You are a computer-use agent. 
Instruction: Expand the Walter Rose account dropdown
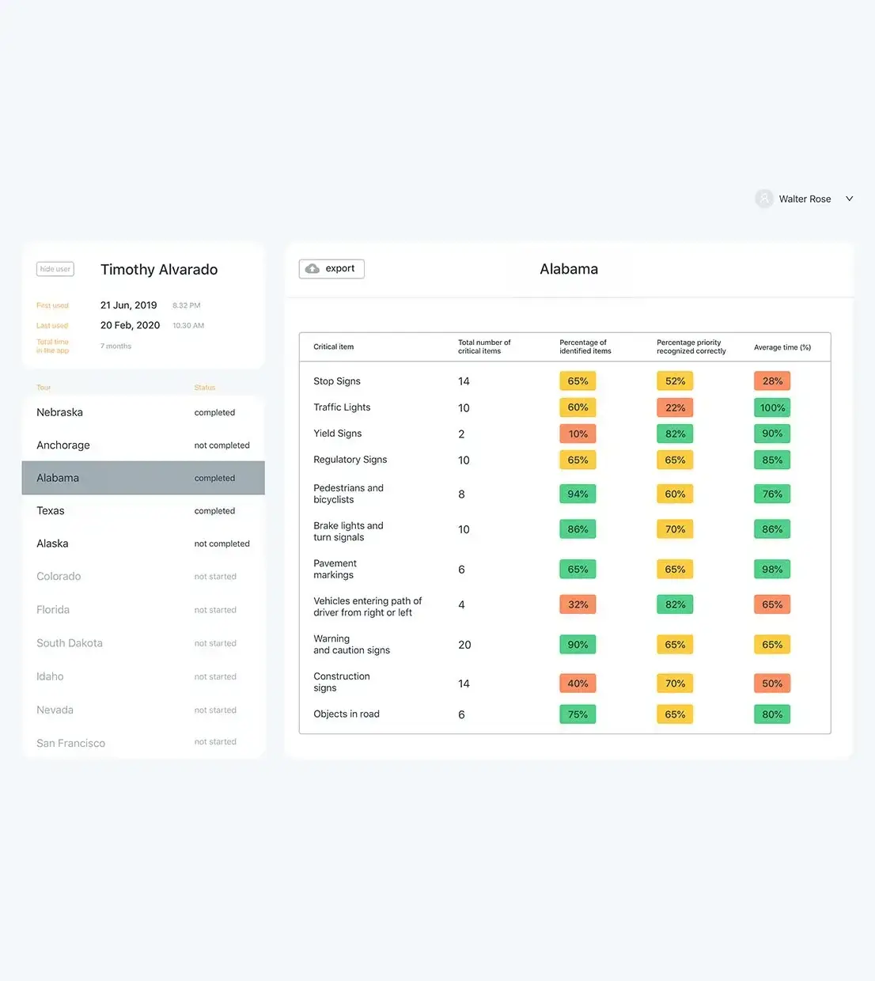click(849, 199)
